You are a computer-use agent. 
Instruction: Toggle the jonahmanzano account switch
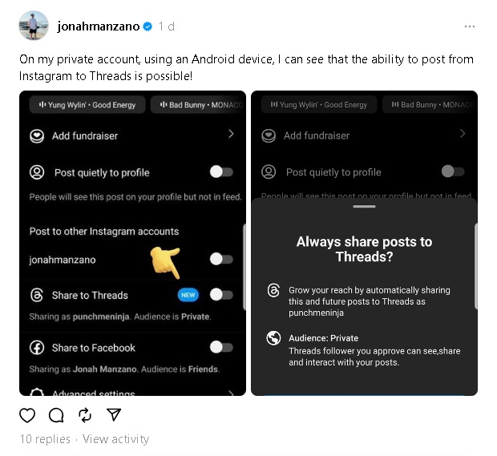220,260
